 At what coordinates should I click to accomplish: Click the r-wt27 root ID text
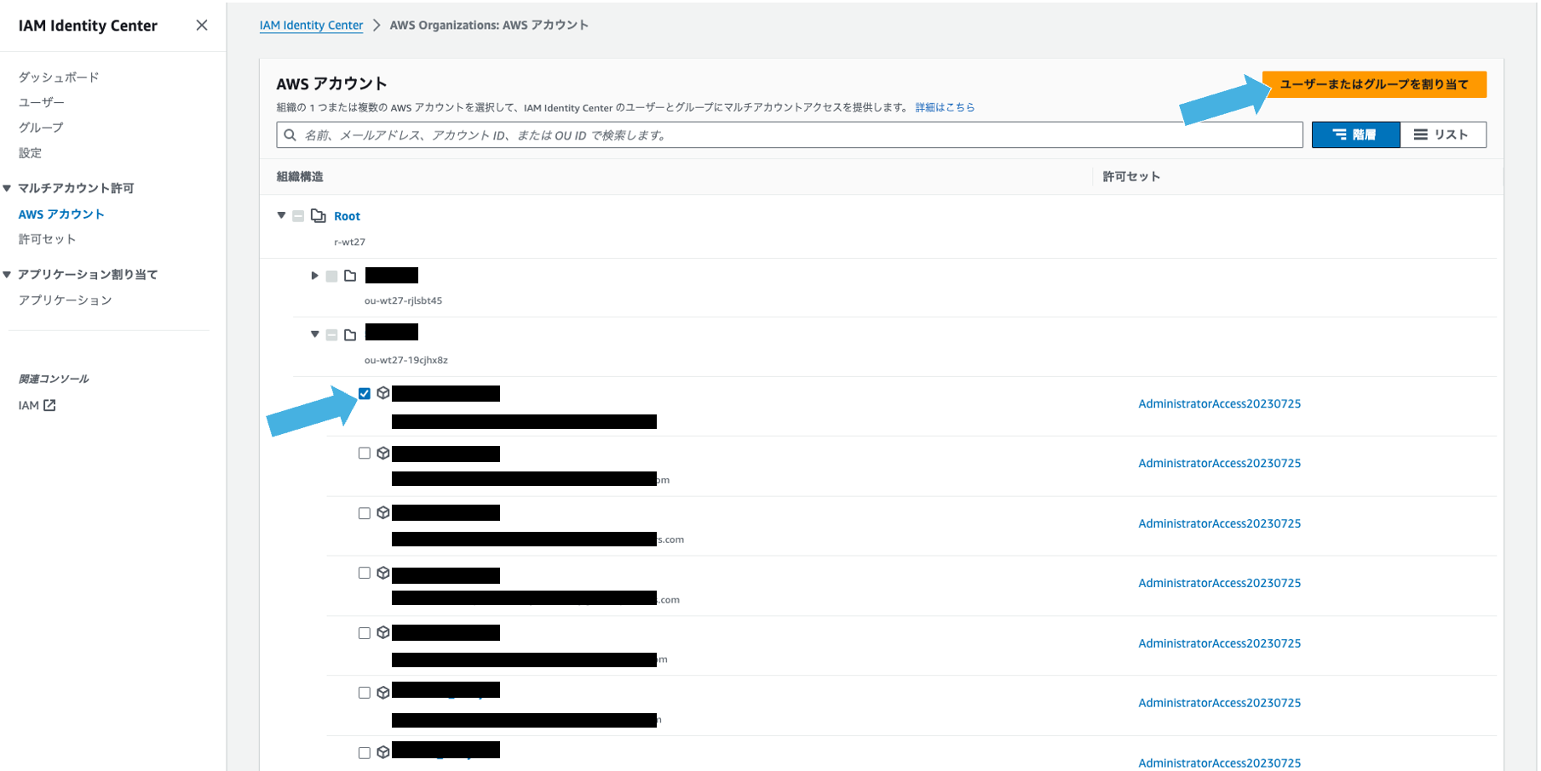click(x=349, y=242)
